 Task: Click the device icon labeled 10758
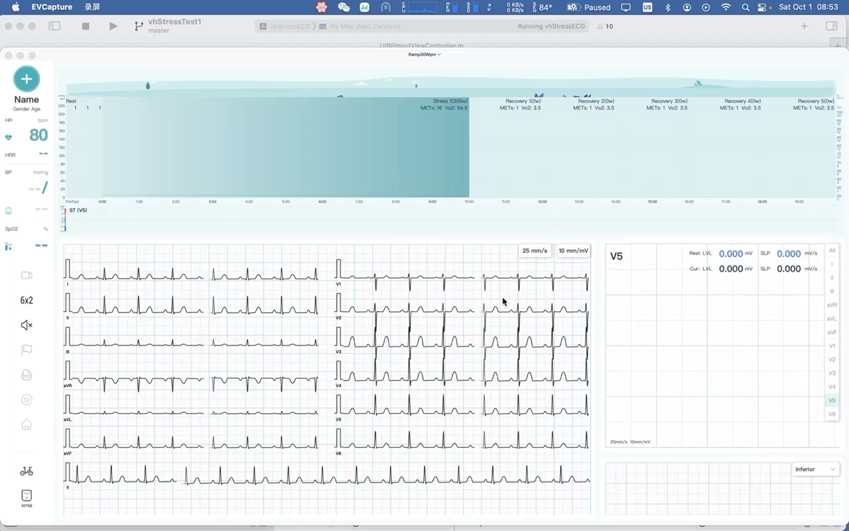27,498
